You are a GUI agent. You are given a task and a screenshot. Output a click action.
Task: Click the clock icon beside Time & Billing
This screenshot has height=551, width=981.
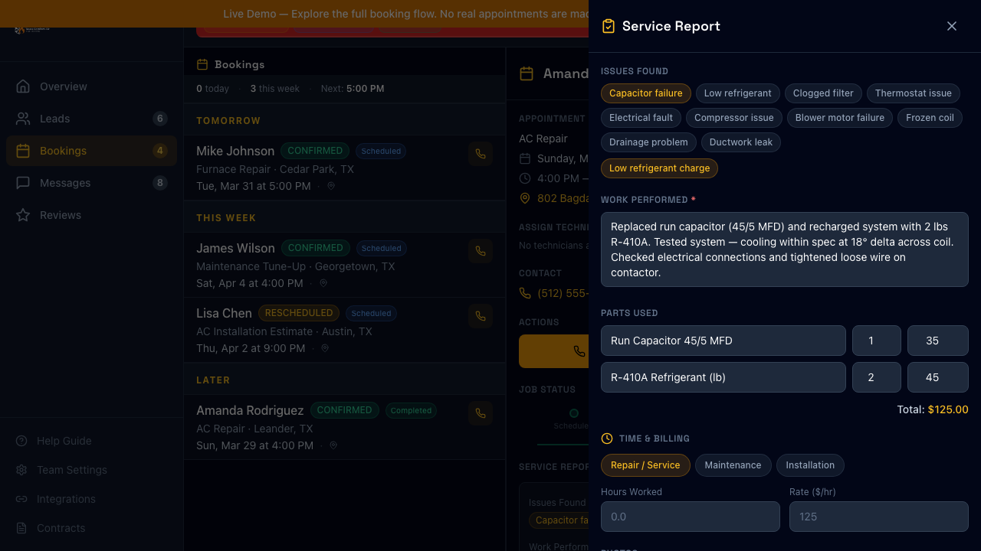coord(606,439)
